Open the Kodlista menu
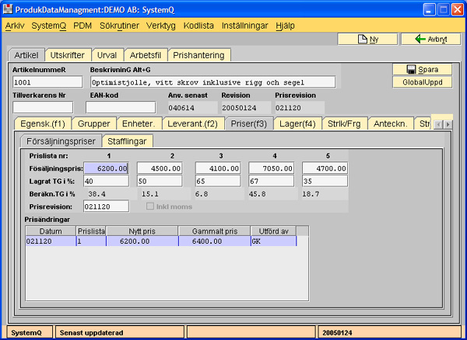 pos(198,26)
